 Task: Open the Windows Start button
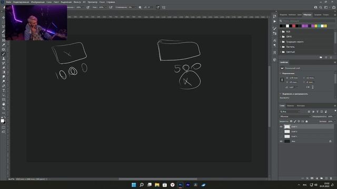click(134, 185)
